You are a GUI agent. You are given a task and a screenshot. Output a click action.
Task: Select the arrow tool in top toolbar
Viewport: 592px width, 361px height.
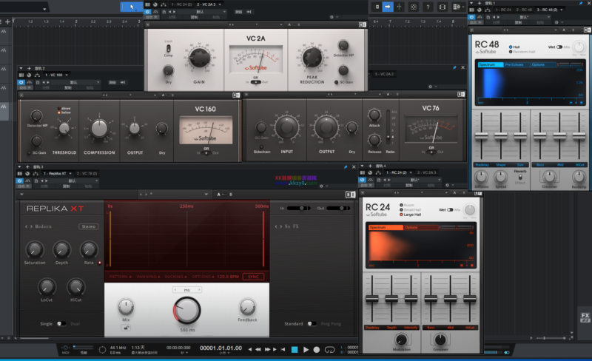[x=132, y=7]
